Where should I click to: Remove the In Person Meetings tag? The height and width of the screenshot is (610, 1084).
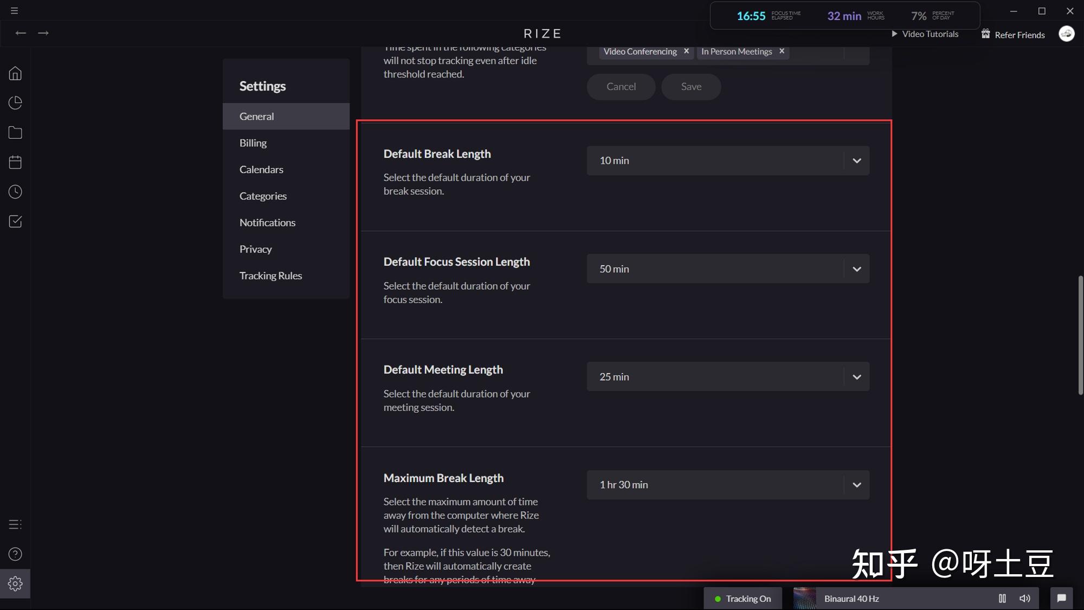tap(782, 51)
